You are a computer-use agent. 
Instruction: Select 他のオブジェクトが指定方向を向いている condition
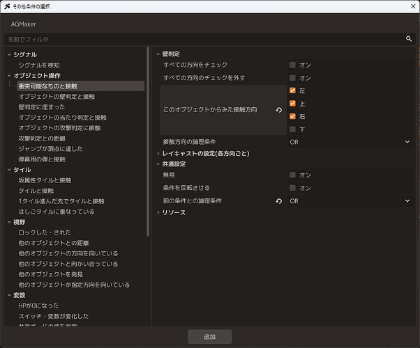[x=74, y=285]
